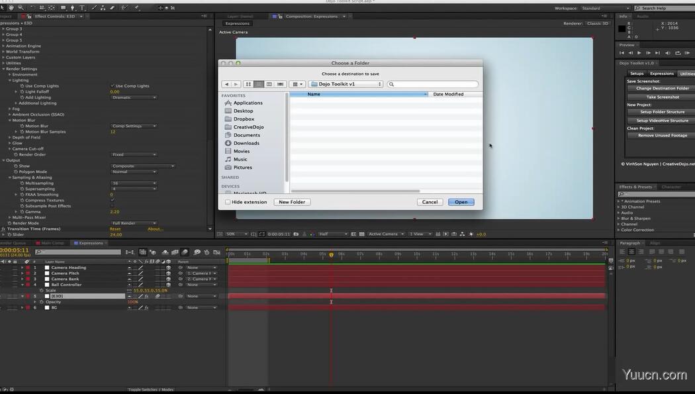Switch file dialog to list view

point(259,84)
